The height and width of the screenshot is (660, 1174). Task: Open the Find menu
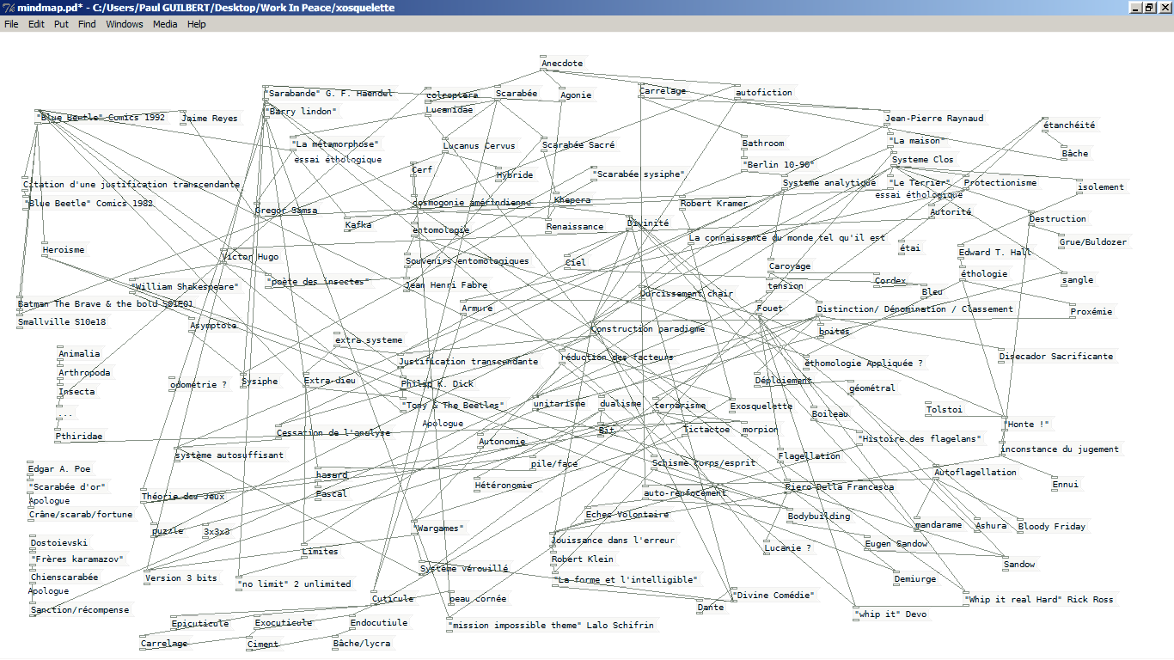click(86, 24)
